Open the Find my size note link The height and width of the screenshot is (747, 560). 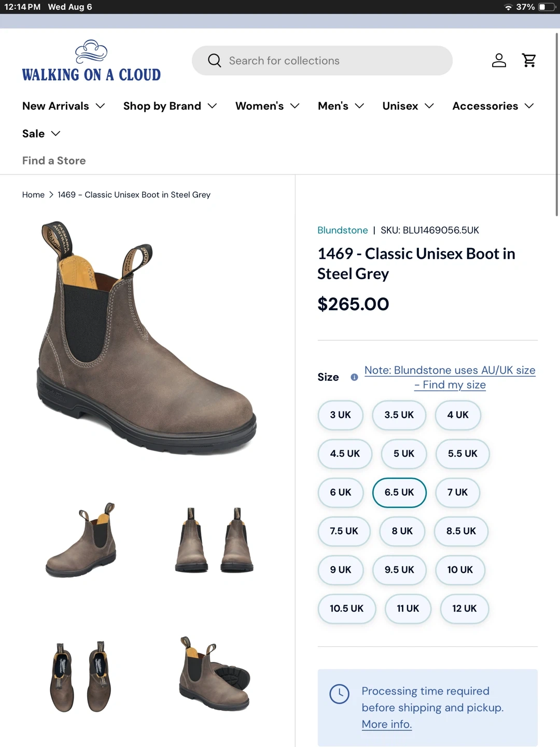pos(450,377)
